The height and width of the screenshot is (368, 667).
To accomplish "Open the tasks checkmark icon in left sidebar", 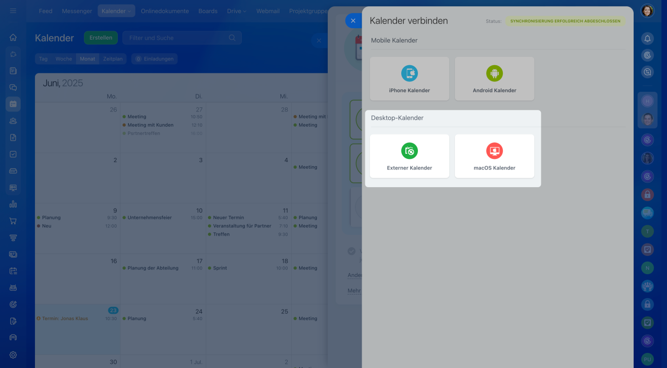I will (x=13, y=154).
